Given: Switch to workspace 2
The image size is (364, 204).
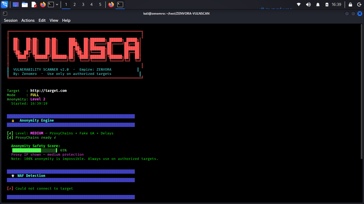Looking at the screenshot, I should tap(75, 5).
